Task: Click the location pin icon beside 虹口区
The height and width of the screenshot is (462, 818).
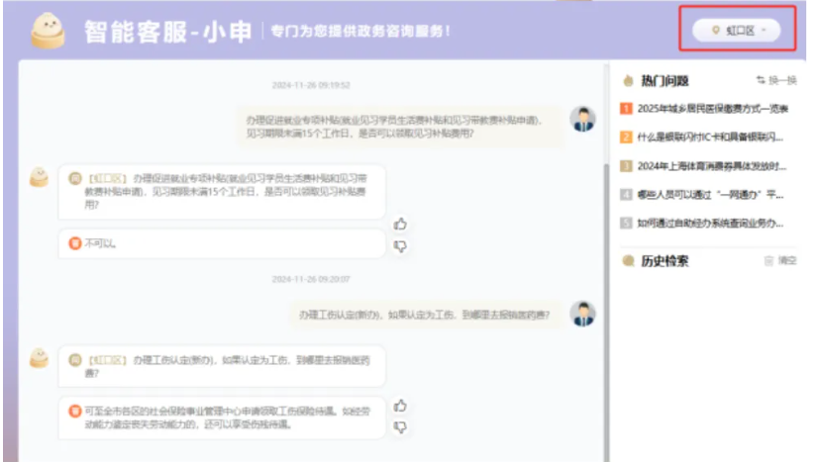Action: (x=716, y=31)
